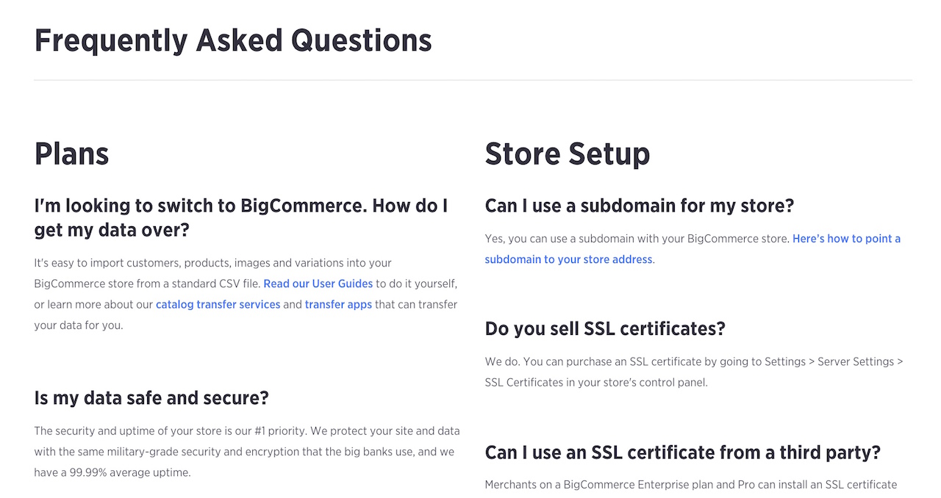Click "subdomain to your store address" link text
941x498 pixels.
click(568, 259)
